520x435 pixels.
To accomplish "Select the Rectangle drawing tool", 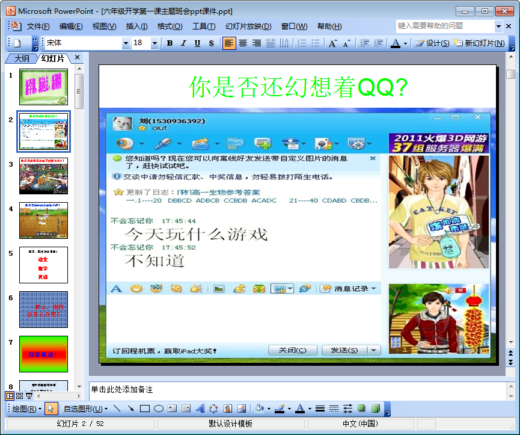I will [x=145, y=409].
